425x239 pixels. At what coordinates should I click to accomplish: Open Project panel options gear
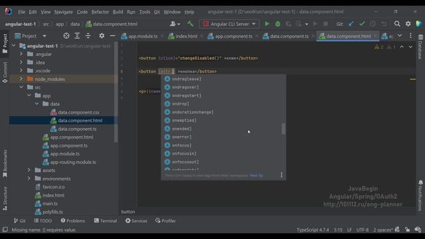(x=102, y=36)
